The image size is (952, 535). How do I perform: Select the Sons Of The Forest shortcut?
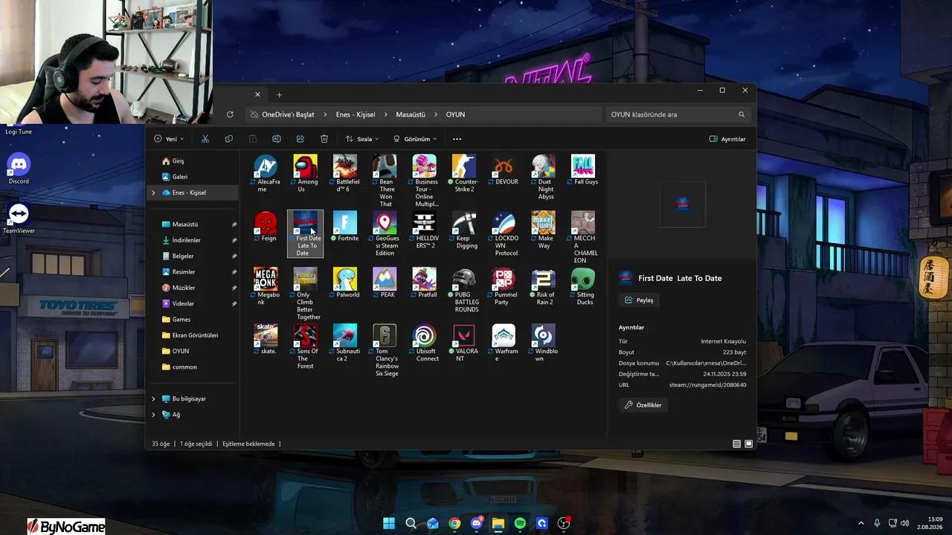click(306, 347)
